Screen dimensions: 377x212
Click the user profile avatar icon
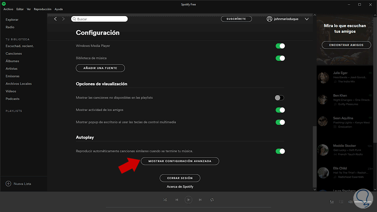coord(269,19)
